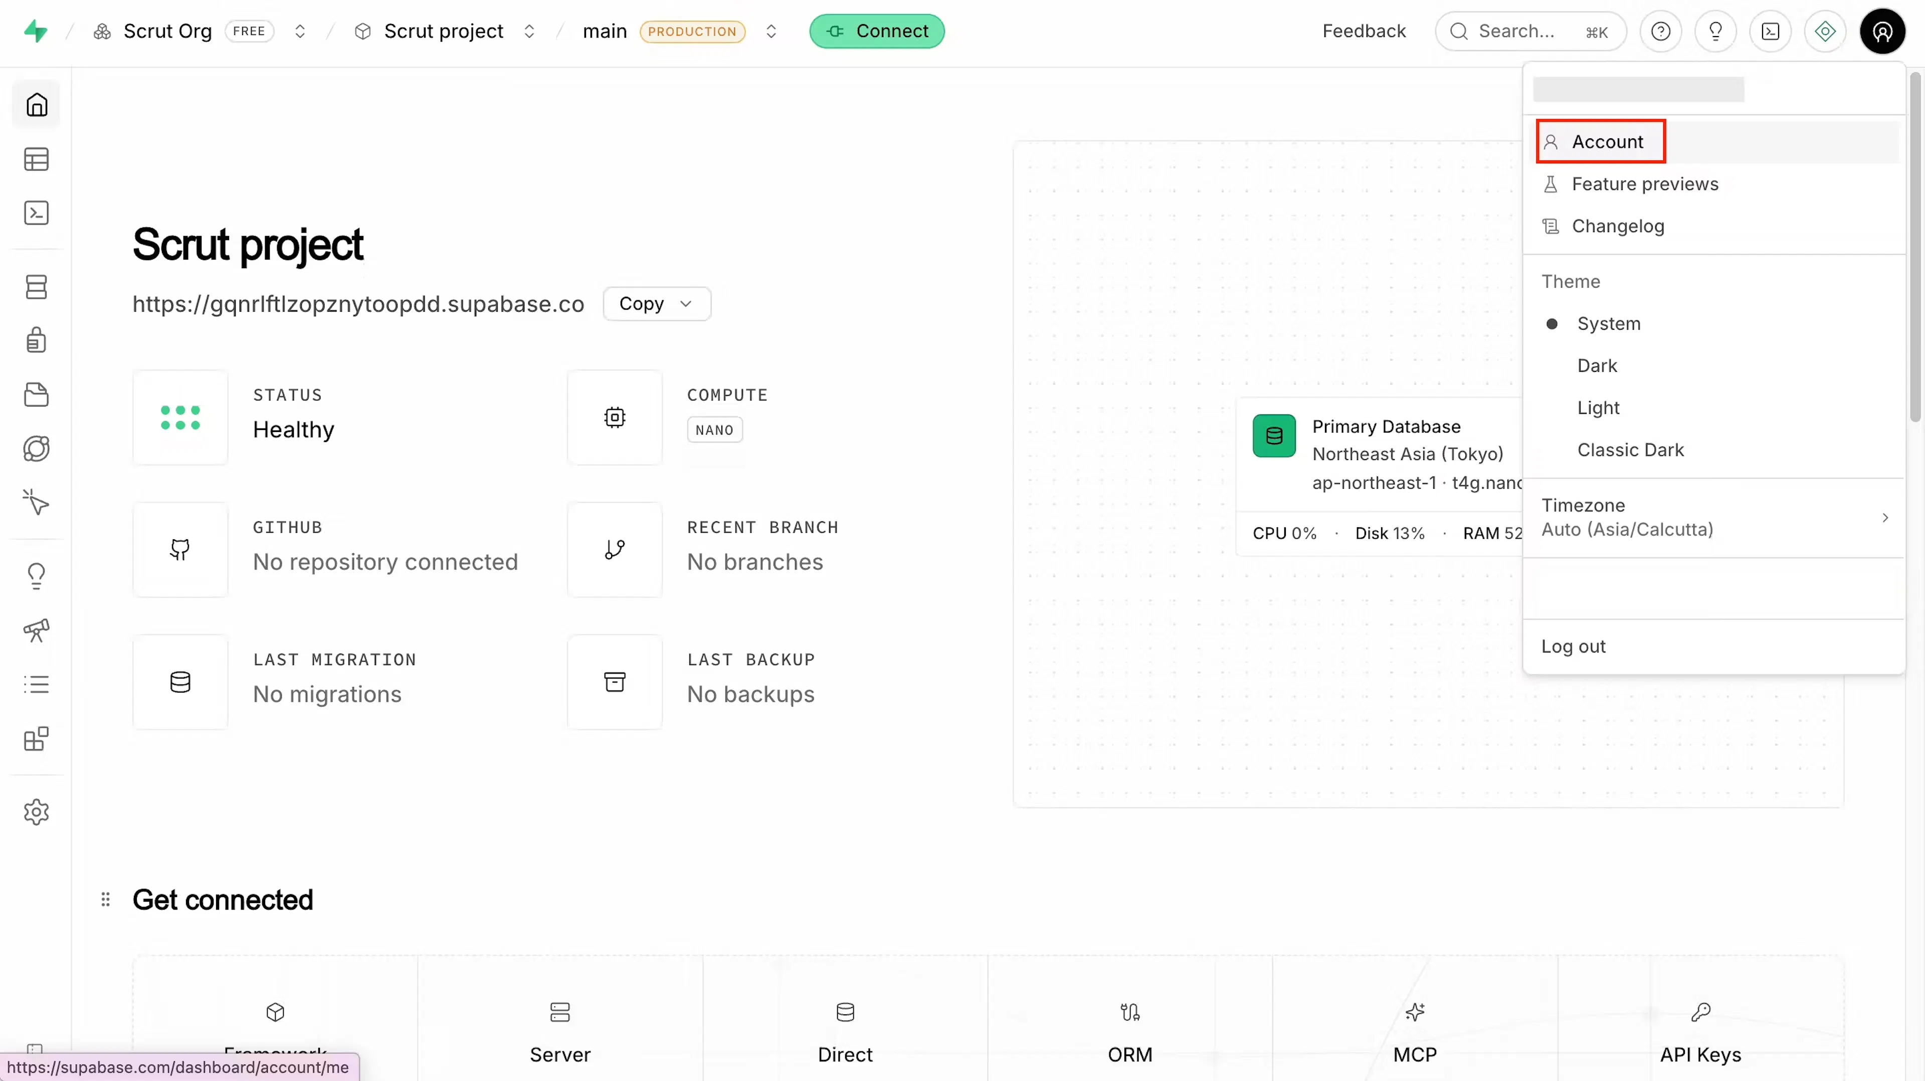Open Project overview home icon in sidebar
Screen dimensions: 1925x1081
37,105
